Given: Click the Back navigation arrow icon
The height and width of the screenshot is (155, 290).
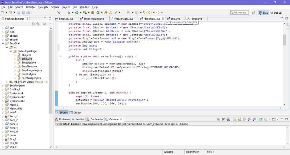Looking at the screenshot, I should pyautogui.click(x=150, y=12).
